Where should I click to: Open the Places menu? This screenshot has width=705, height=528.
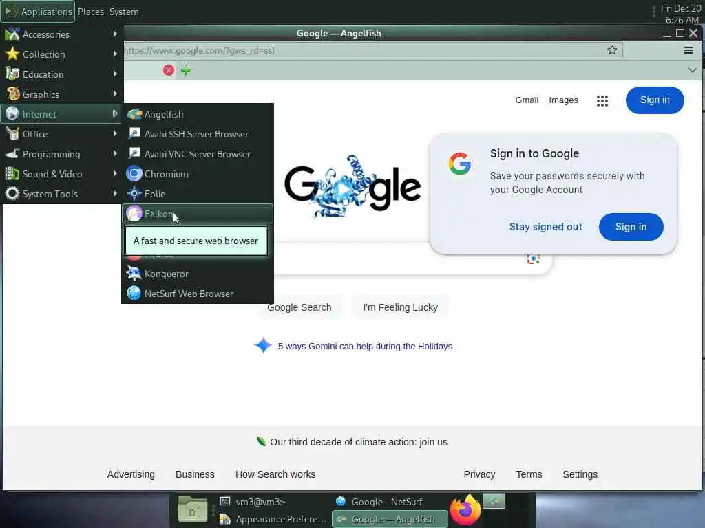90,12
